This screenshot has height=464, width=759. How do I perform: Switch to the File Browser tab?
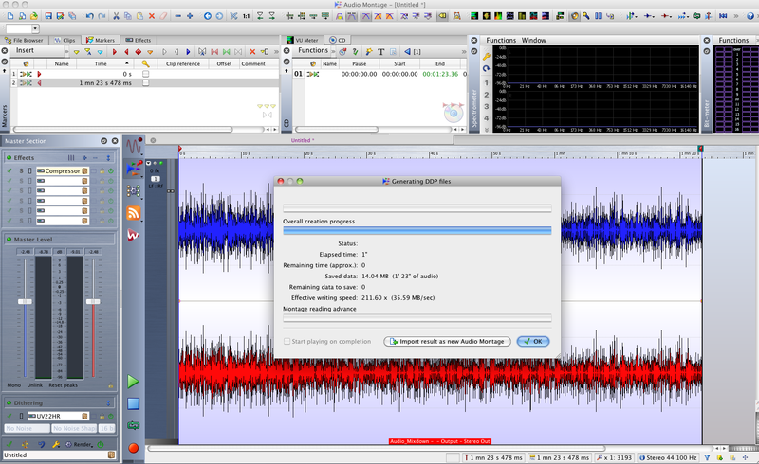(x=24, y=40)
